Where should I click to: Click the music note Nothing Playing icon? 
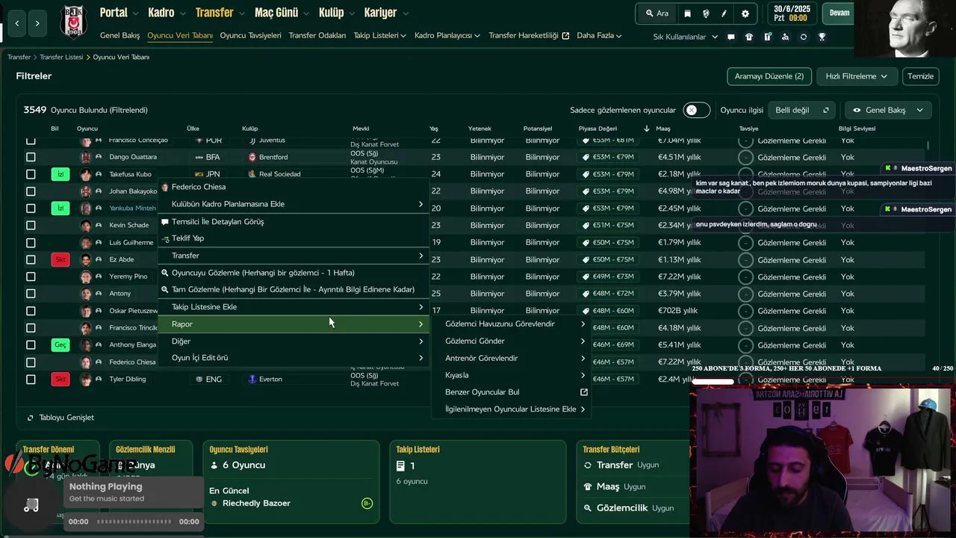tap(31, 506)
